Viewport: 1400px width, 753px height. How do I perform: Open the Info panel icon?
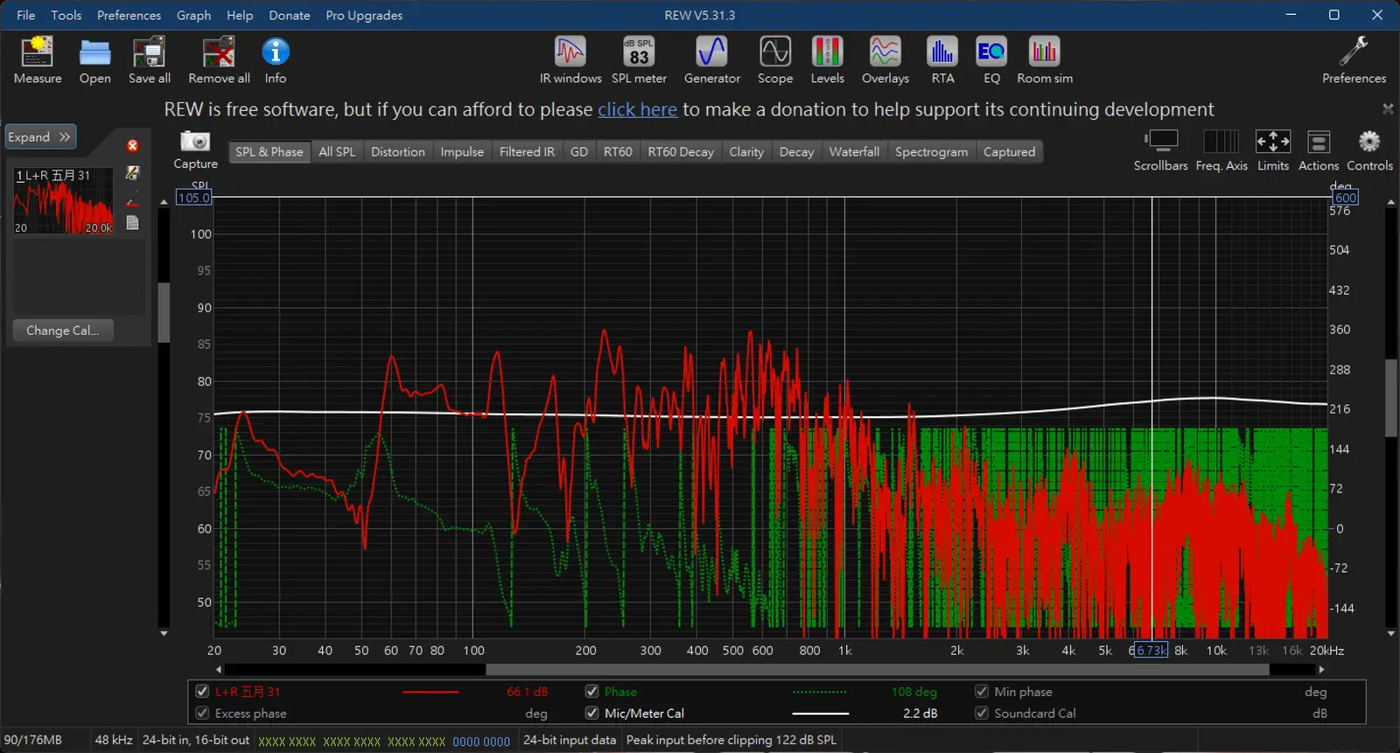[276, 52]
